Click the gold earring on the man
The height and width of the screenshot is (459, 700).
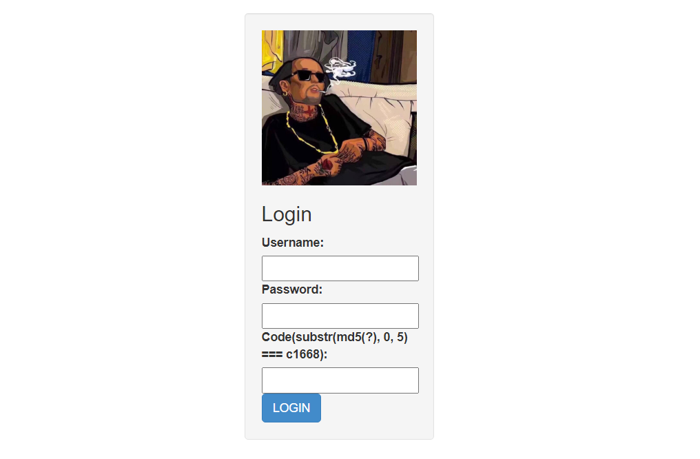pos(285,94)
